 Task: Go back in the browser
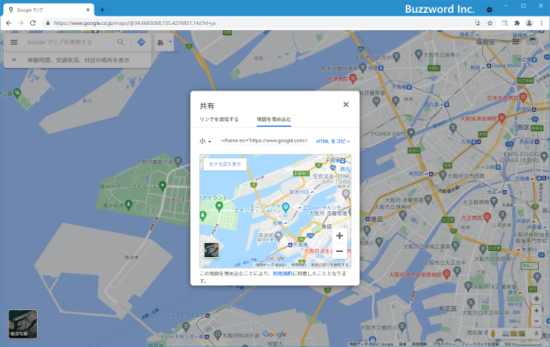pos(9,23)
